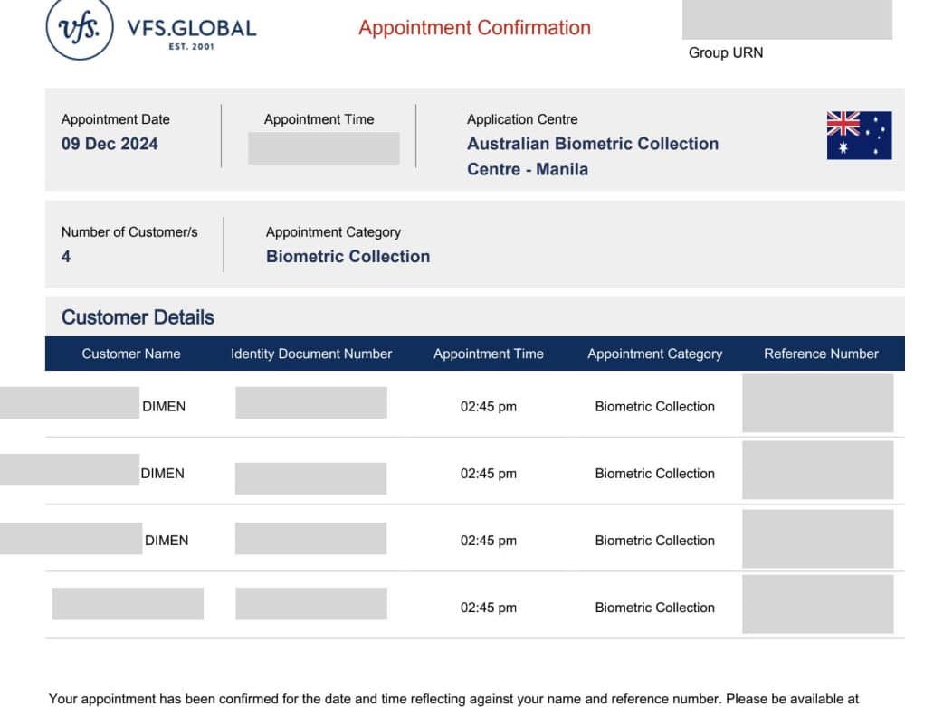The width and height of the screenshot is (943, 707).
Task: Click the Appointment Time table column header
Action: 489,353
